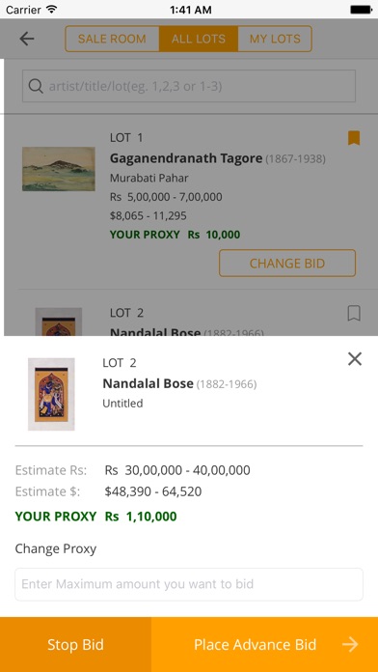378x672 pixels.
Task: Tap the Wi-Fi icon in status bar
Action: pyautogui.click(x=52, y=9)
